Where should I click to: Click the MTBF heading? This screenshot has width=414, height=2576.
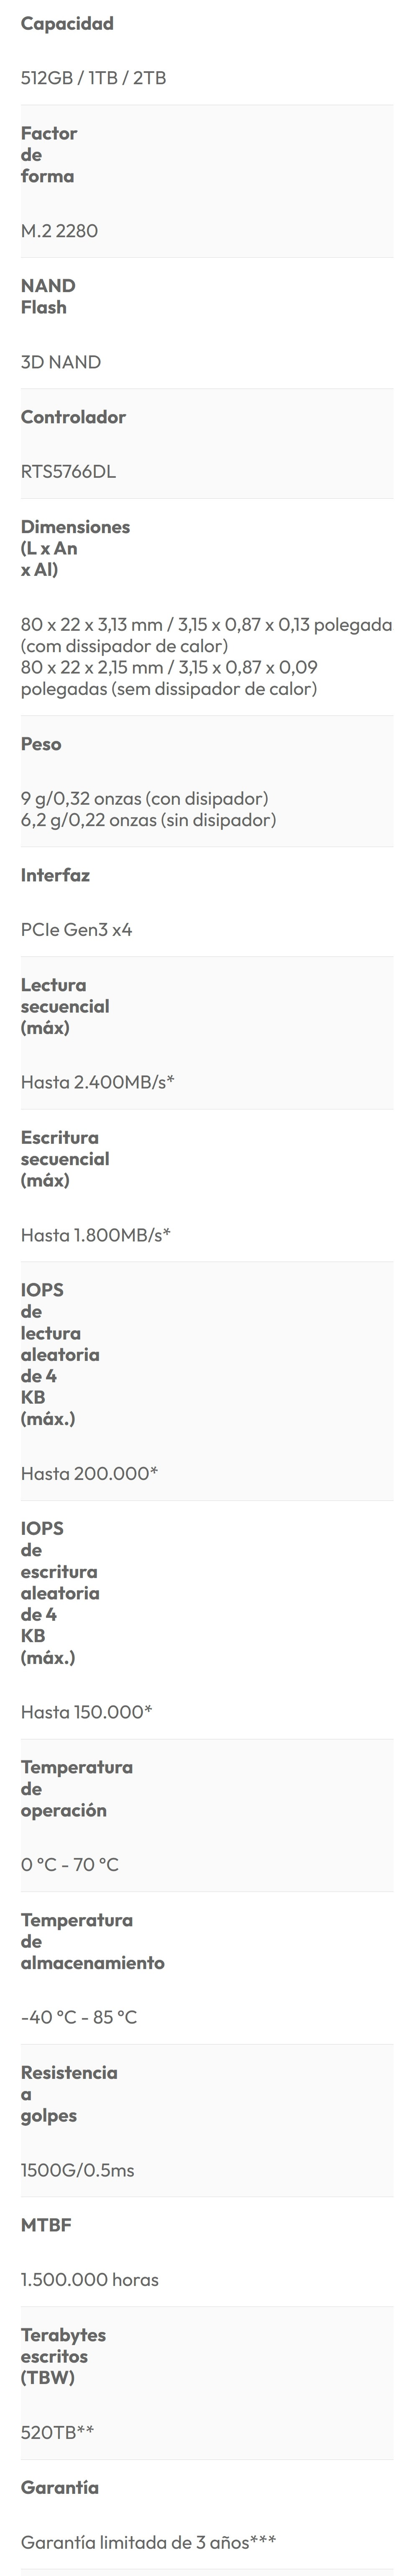point(46,2225)
